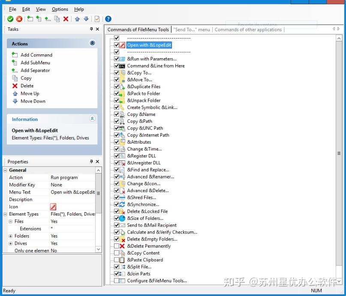Click the Add Separator toolbar icon

(48, 19)
